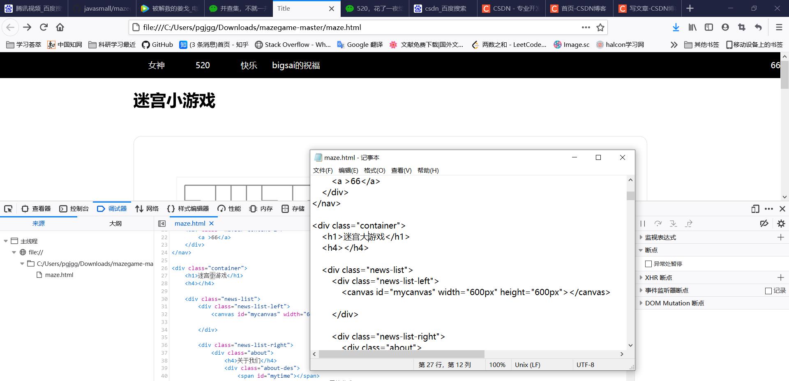789x381 pixels.
Task: Close the developer tools panel
Action: pyautogui.click(x=782, y=209)
